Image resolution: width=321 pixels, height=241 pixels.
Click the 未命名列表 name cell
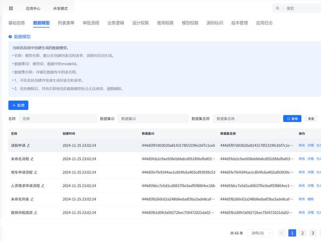point(20,199)
